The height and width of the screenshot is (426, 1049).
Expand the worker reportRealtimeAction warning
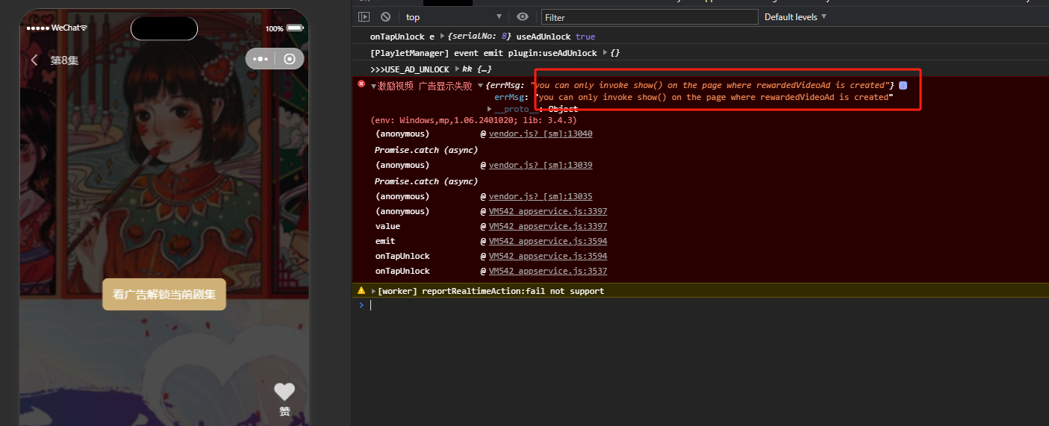373,291
